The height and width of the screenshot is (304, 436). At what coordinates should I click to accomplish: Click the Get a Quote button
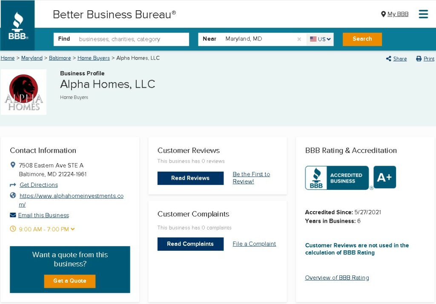click(x=70, y=281)
